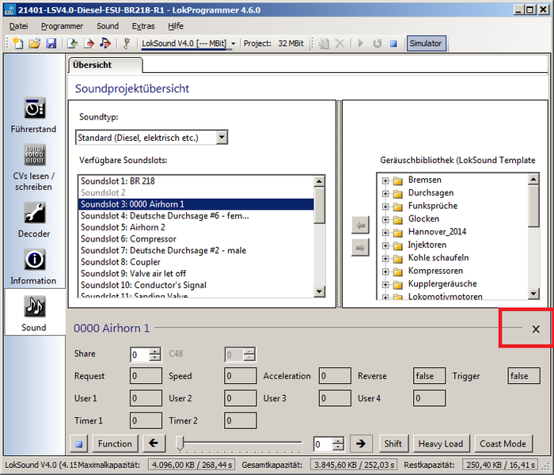Open the Datei menu
554x475 pixels.
(18, 26)
